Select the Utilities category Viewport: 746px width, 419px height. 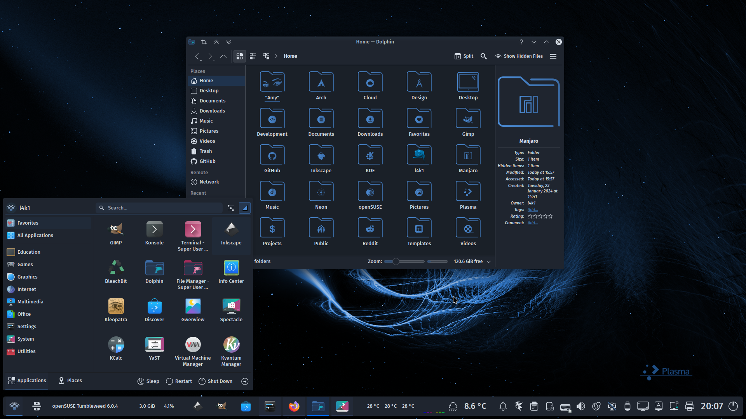click(49, 351)
